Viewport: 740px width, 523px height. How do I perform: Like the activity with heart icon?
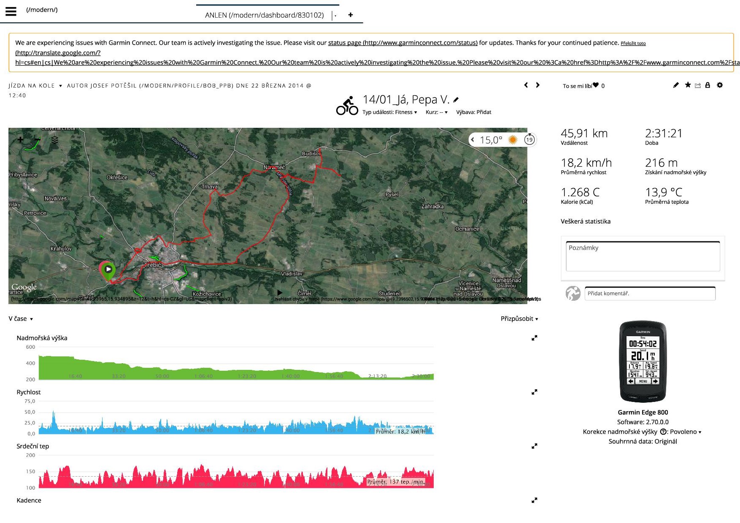(595, 85)
